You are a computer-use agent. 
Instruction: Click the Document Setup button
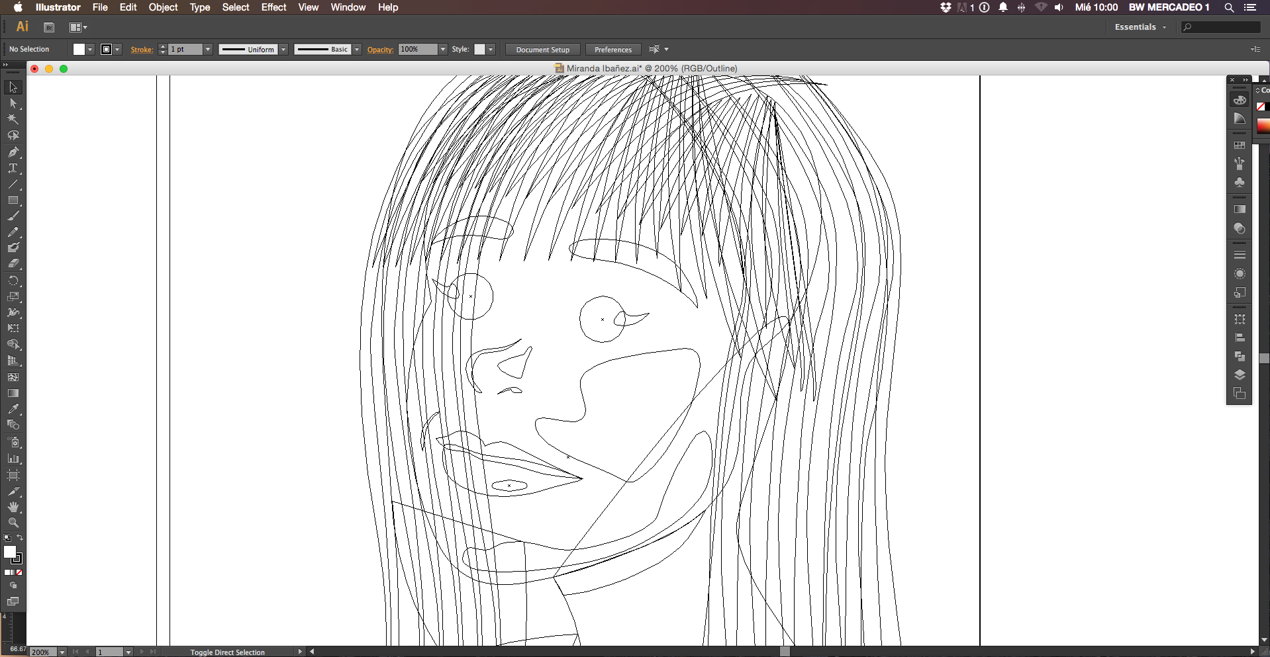tap(542, 50)
